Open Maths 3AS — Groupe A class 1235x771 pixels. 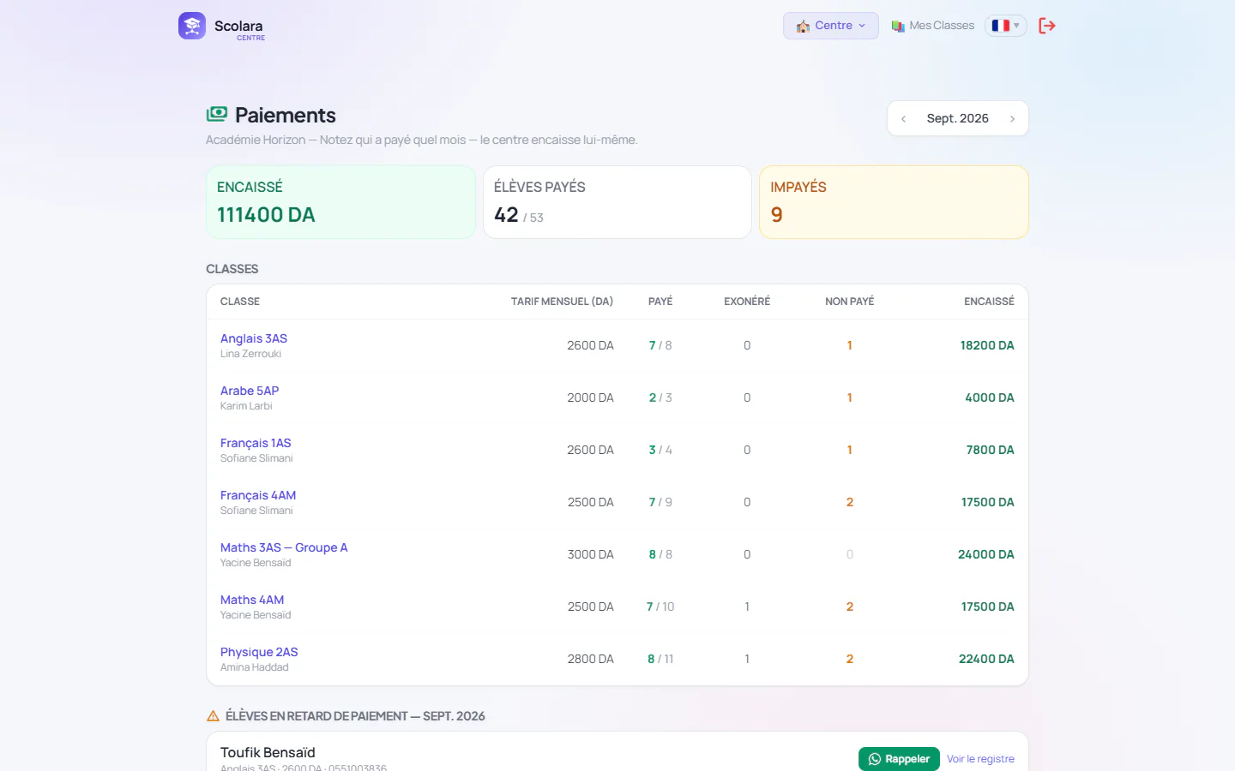point(284,547)
